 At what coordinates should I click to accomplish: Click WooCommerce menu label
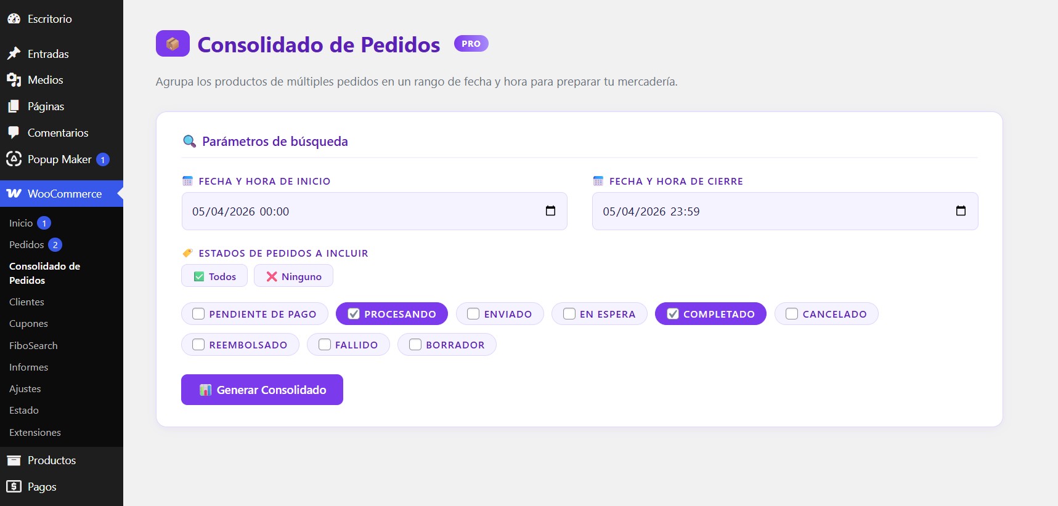coord(65,194)
